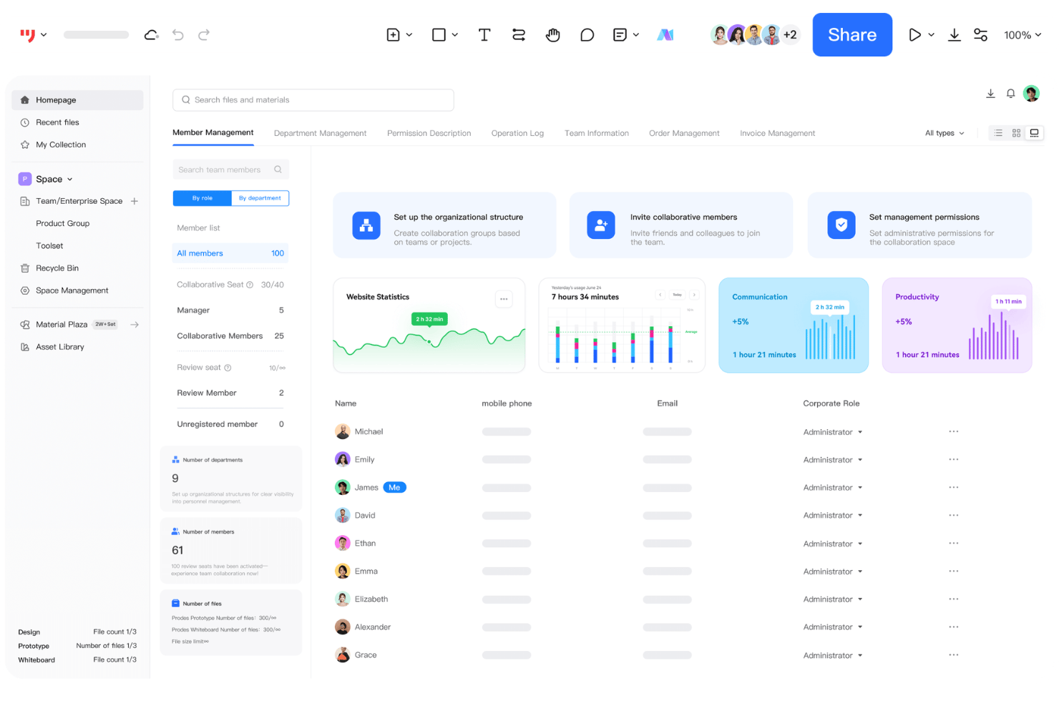The height and width of the screenshot is (706, 1059).
Task: Click the notification bell icon
Action: 1011,94
